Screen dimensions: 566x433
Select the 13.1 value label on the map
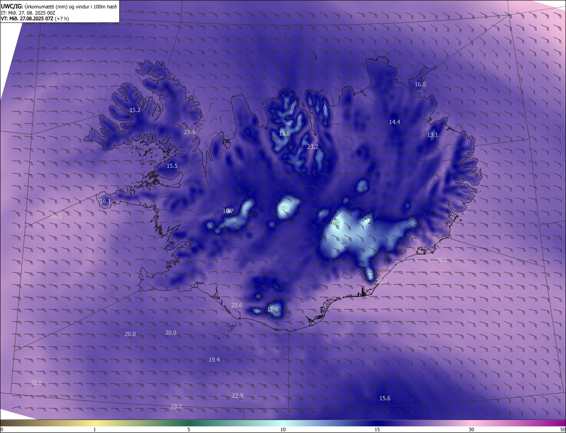click(x=432, y=135)
